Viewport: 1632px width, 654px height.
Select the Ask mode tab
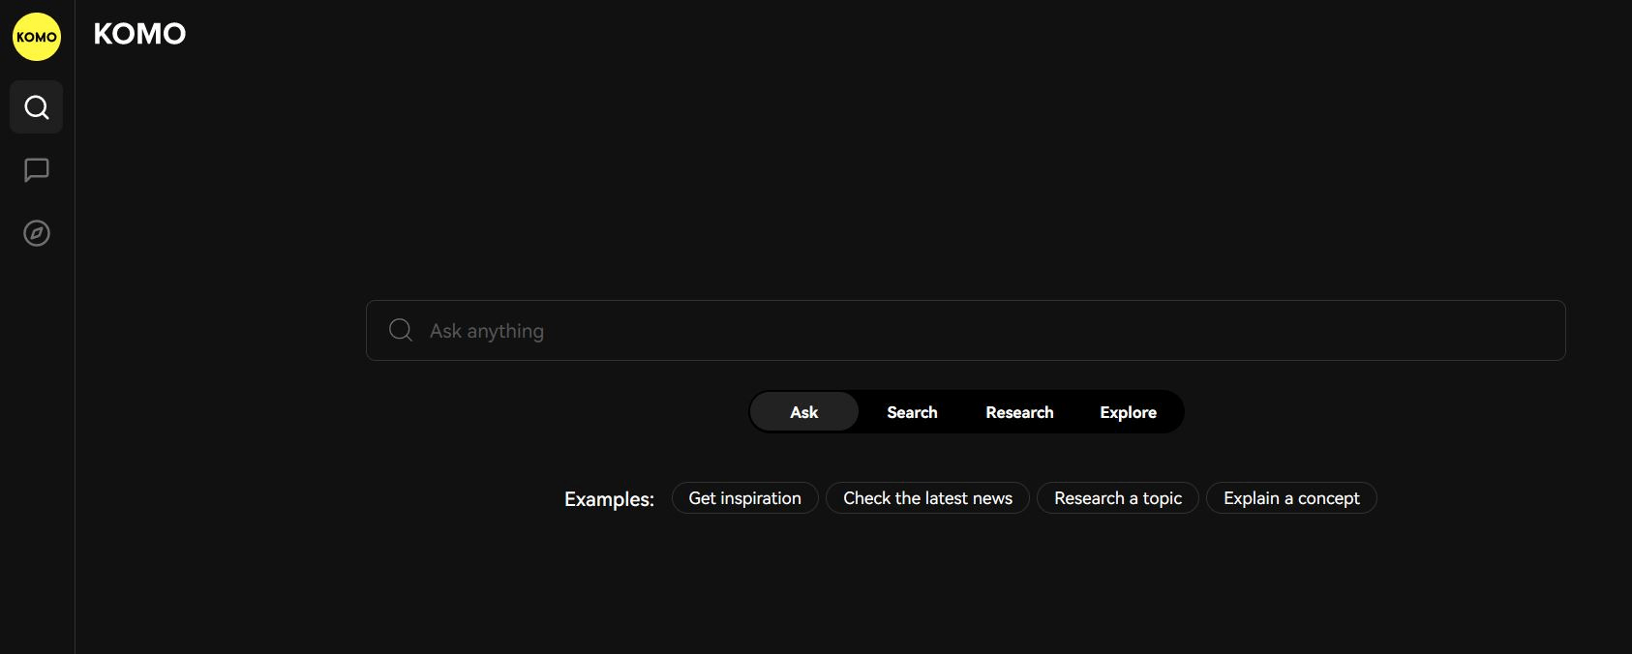click(803, 412)
